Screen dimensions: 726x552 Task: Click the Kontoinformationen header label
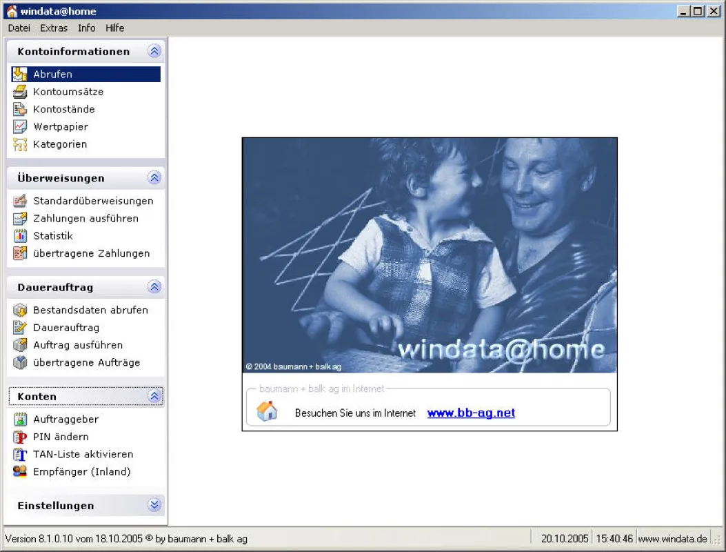[74, 52]
